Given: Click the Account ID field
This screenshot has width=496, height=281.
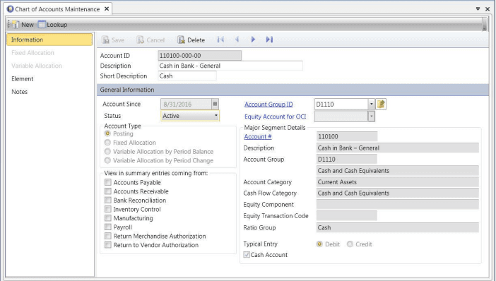Looking at the screenshot, I should pyautogui.click(x=200, y=56).
